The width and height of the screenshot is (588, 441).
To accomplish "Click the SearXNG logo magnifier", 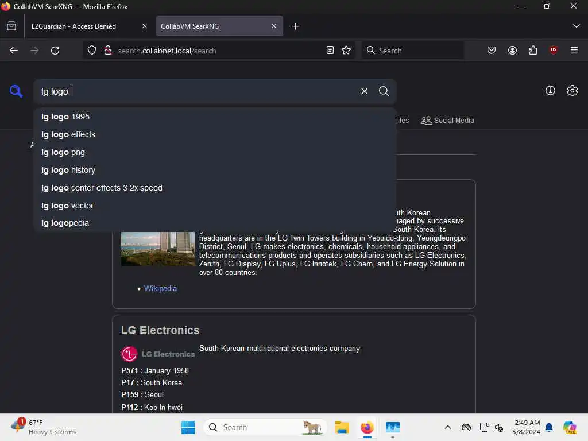I will [x=16, y=91].
